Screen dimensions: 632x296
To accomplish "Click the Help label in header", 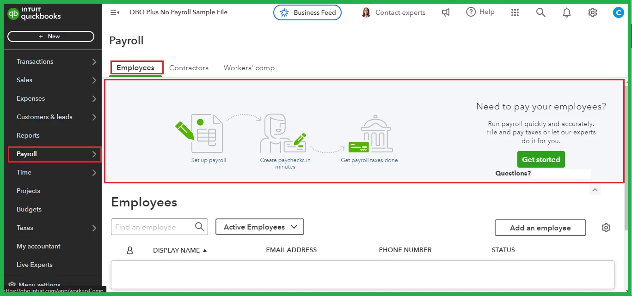I will (487, 12).
